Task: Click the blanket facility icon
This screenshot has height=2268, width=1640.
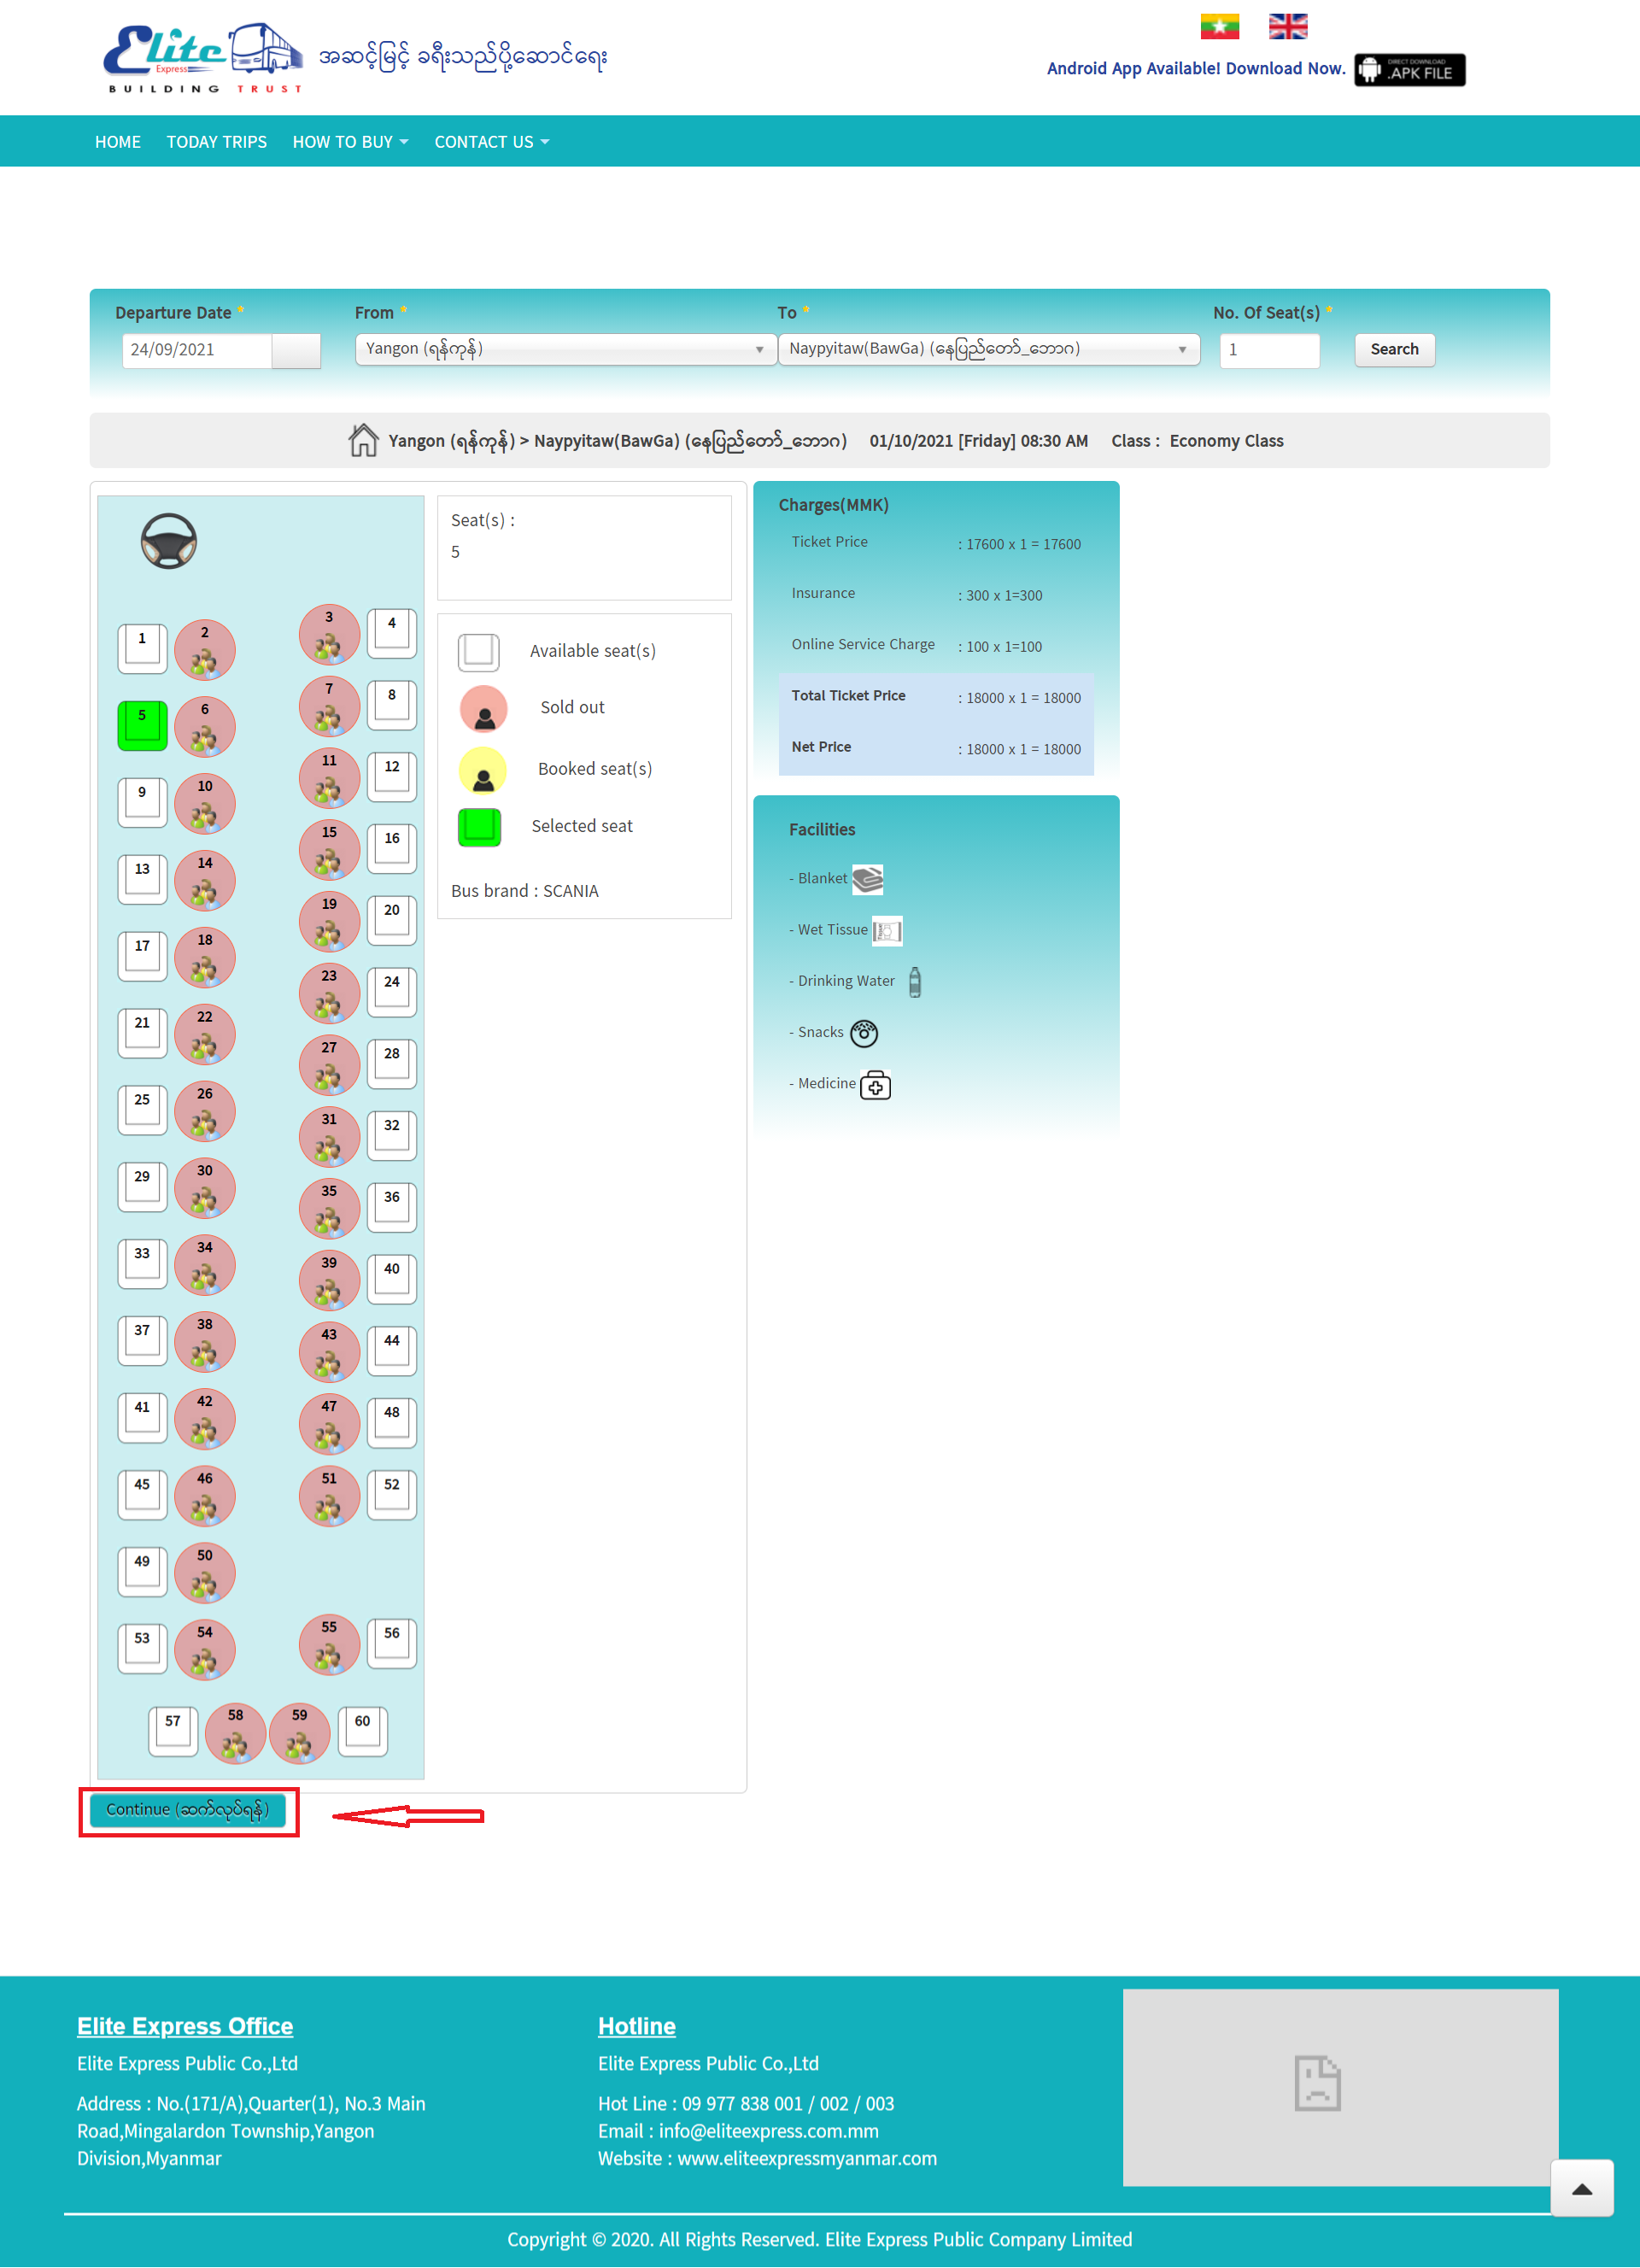Action: pyautogui.click(x=867, y=879)
